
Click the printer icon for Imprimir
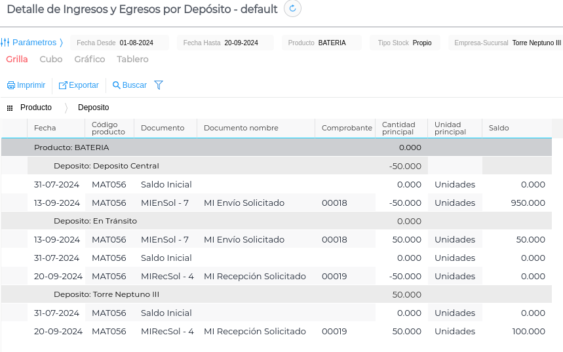[10, 85]
